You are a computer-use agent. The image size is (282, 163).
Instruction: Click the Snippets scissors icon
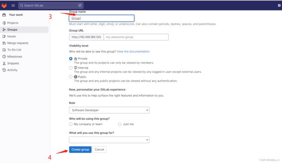click(4, 63)
